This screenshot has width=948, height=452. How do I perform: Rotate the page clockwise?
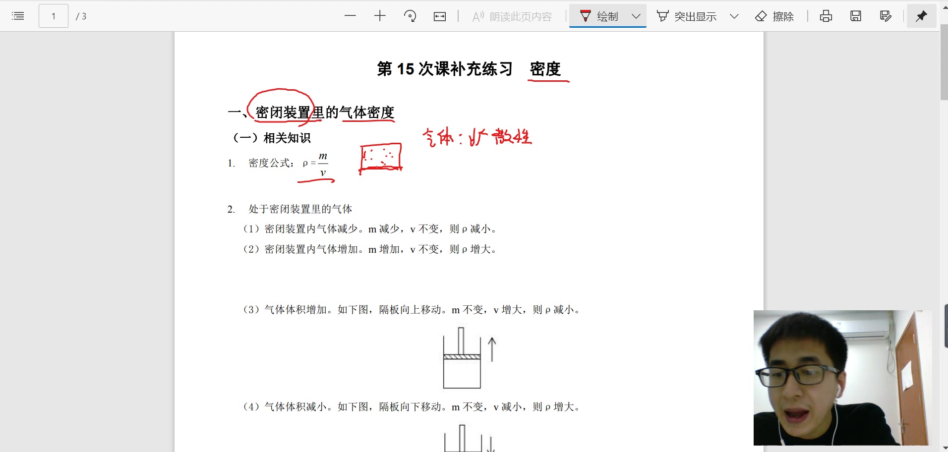click(x=410, y=16)
